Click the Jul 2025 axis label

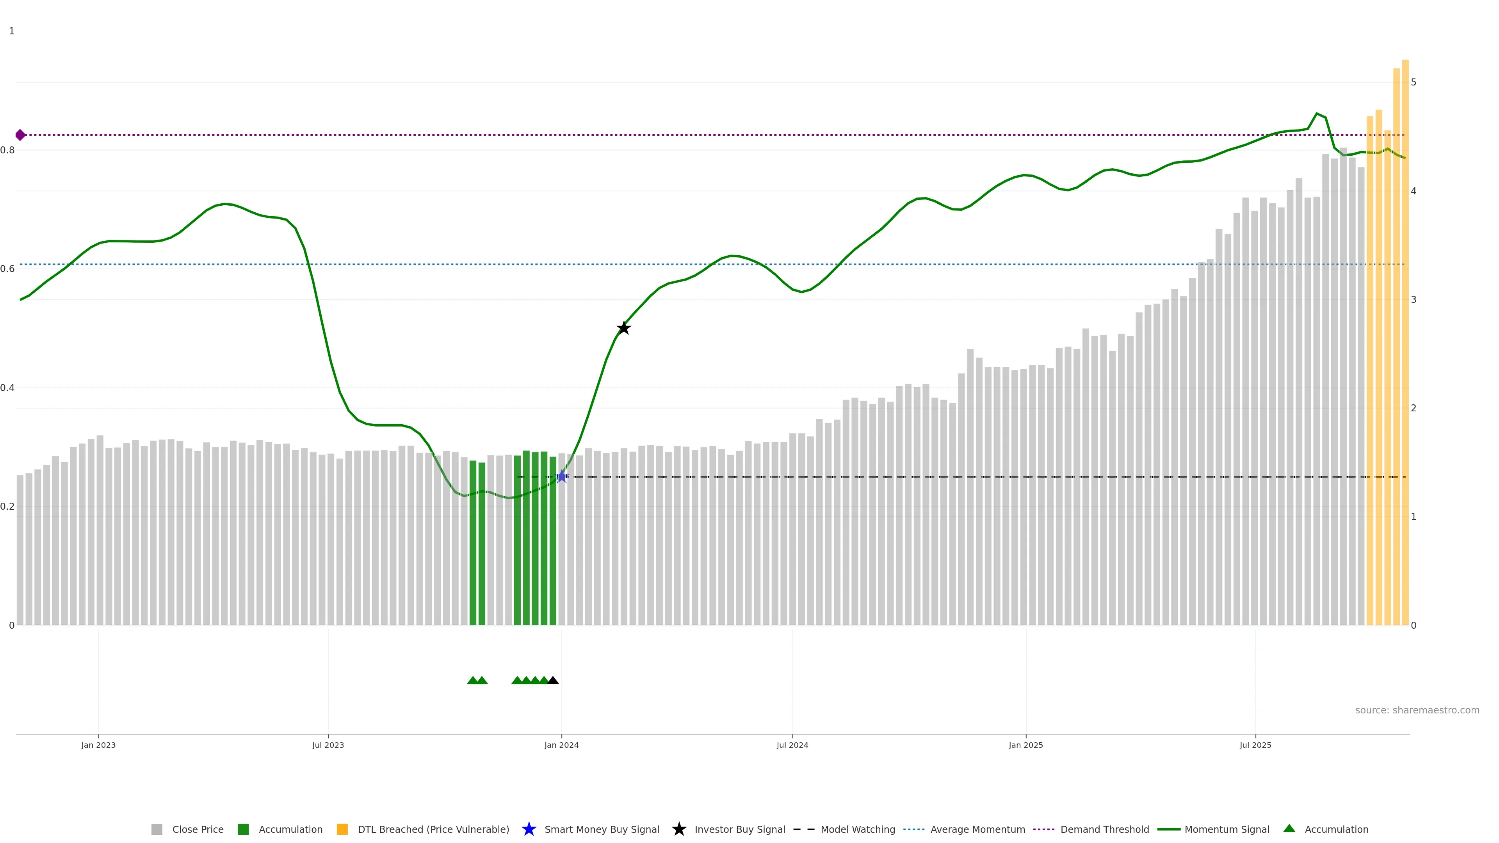coord(1255,745)
